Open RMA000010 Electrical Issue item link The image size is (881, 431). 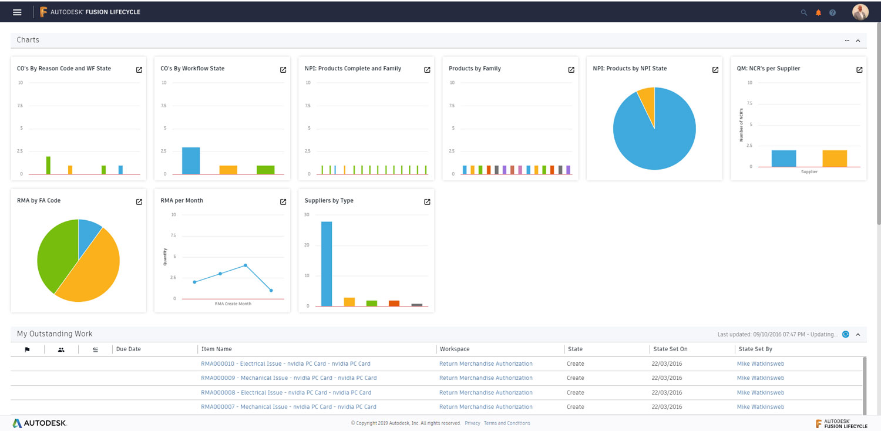click(285, 364)
